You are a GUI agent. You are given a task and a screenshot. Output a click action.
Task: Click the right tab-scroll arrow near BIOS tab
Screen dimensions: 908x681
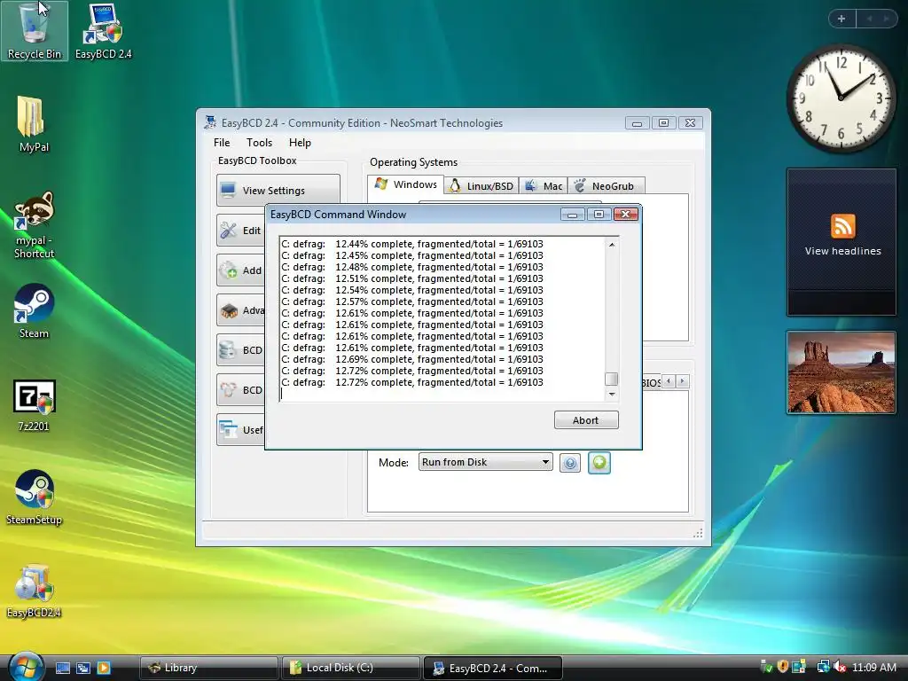coord(682,381)
